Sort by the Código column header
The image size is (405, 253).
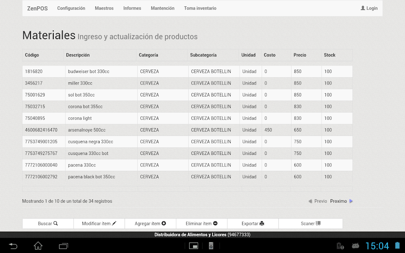pos(43,55)
